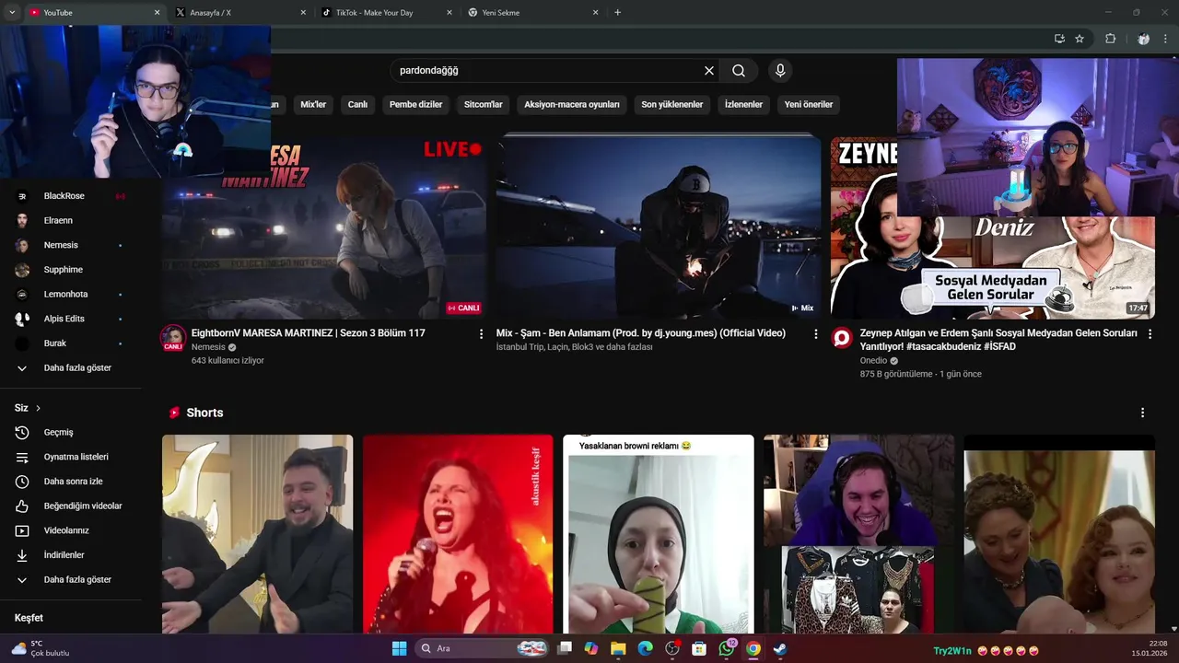Image resolution: width=1179 pixels, height=663 pixels.
Task: Open Chrome extensions puzzle icon
Action: 1110,39
